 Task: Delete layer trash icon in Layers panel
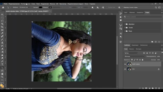tap(159, 88)
